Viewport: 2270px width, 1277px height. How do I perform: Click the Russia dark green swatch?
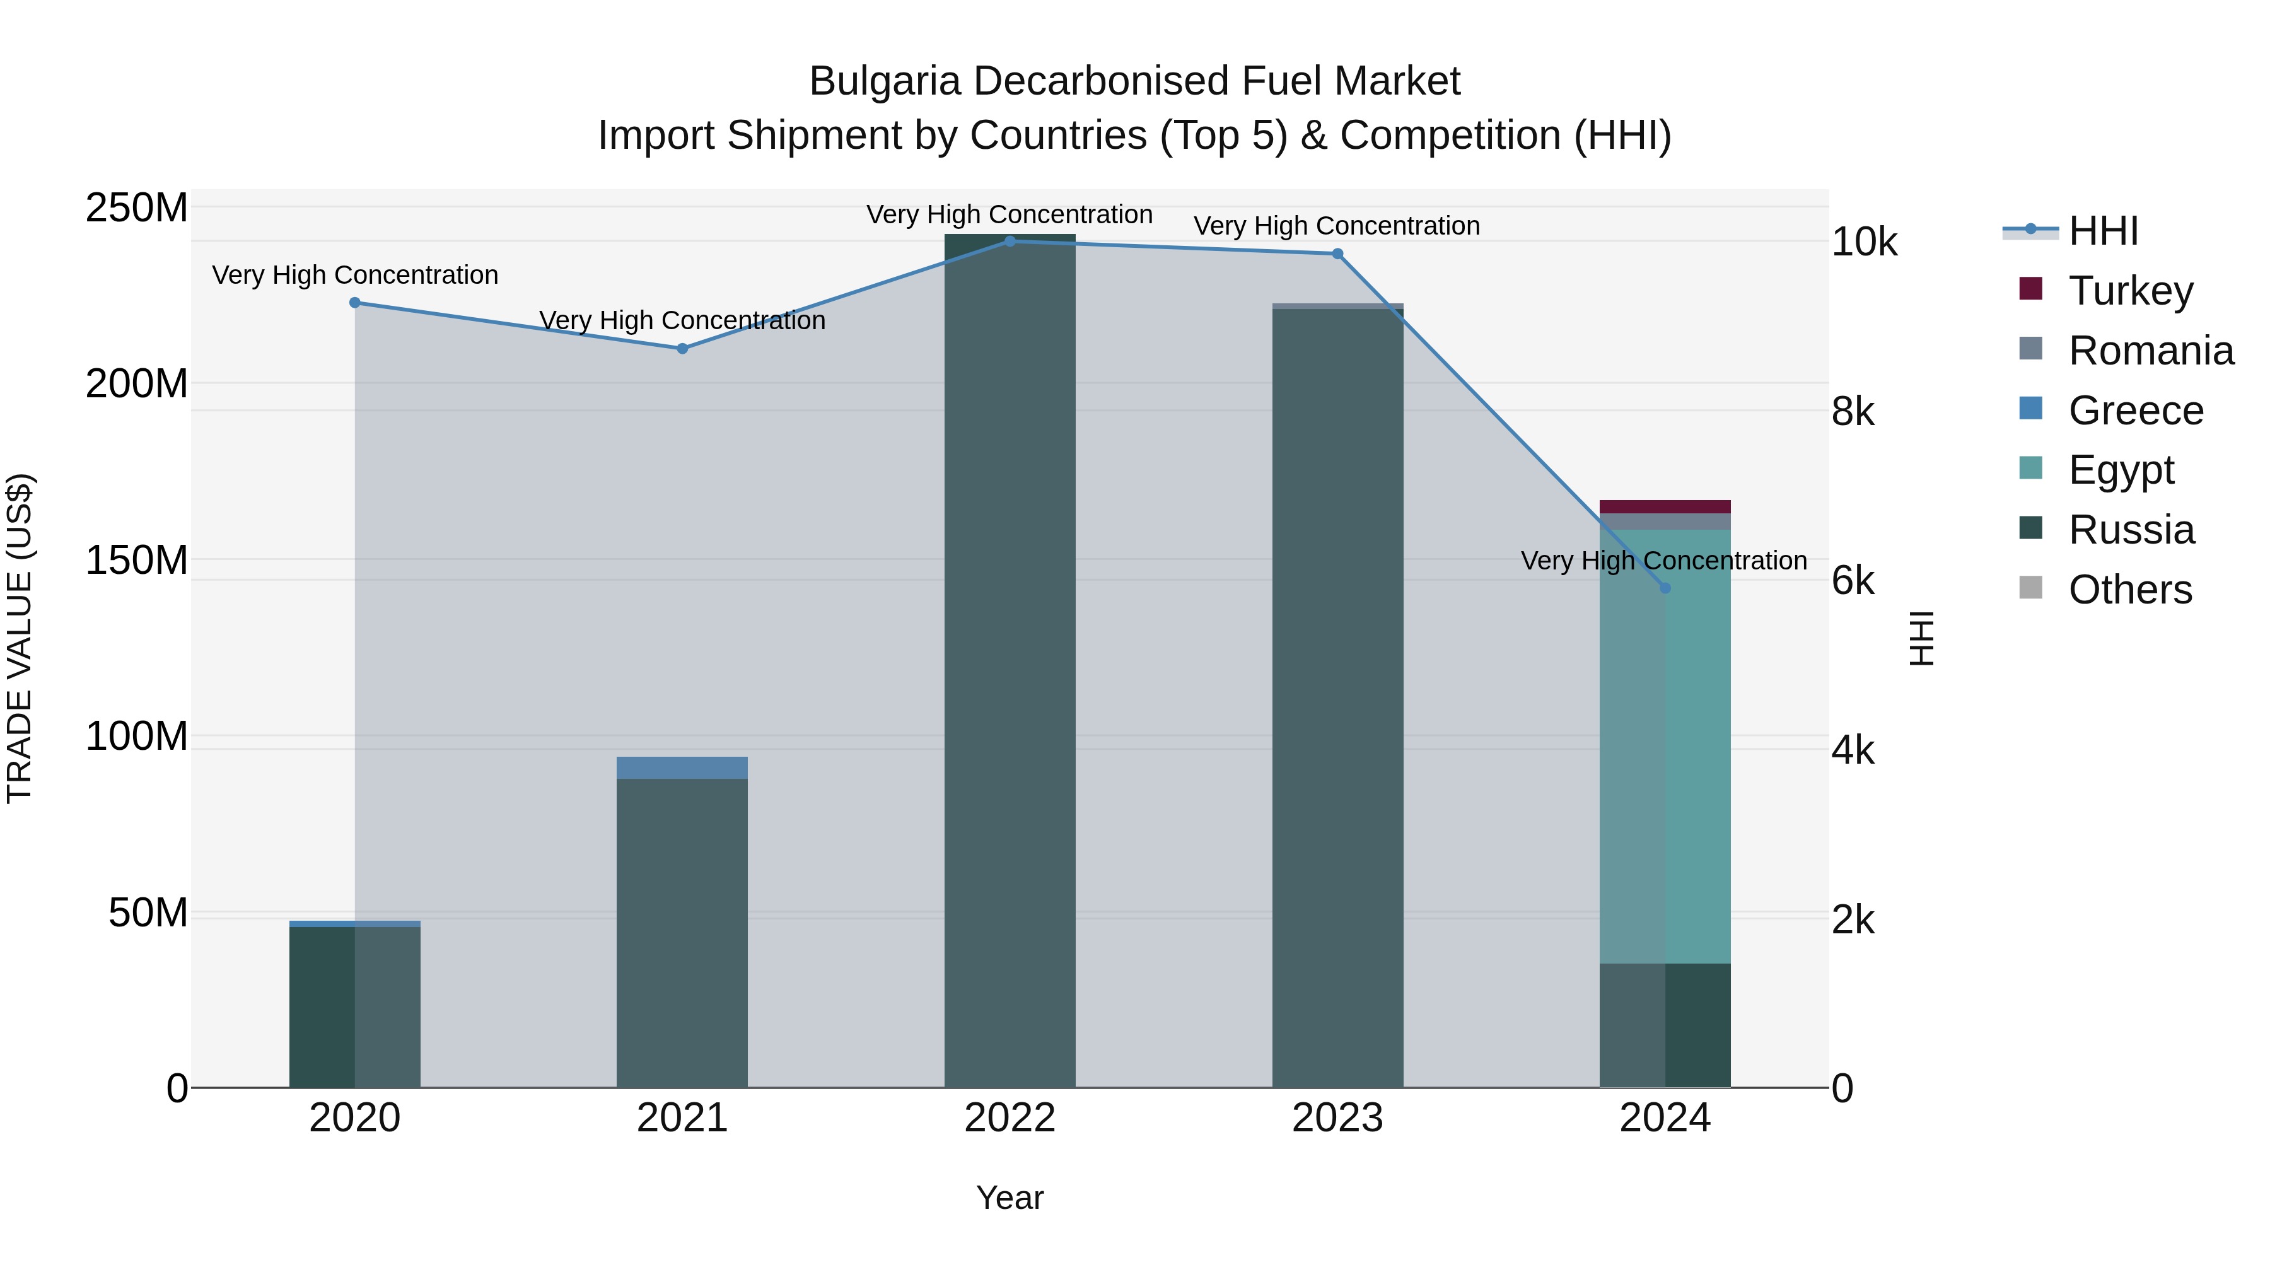tap(2030, 528)
